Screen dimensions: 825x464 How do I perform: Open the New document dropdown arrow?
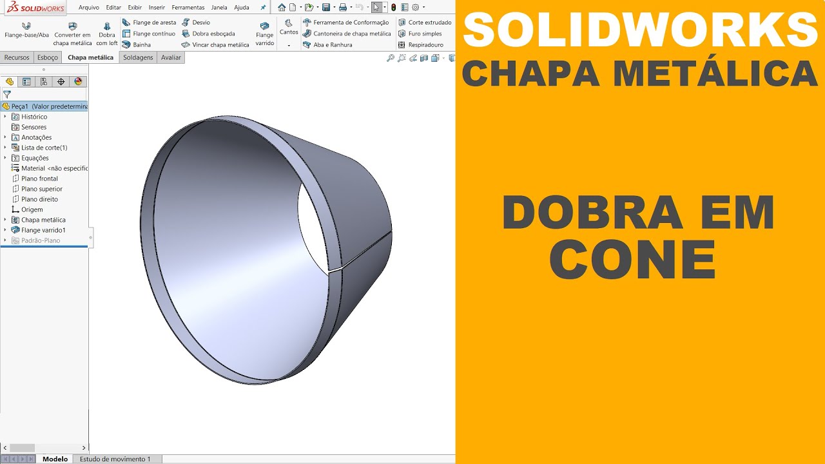tap(300, 8)
